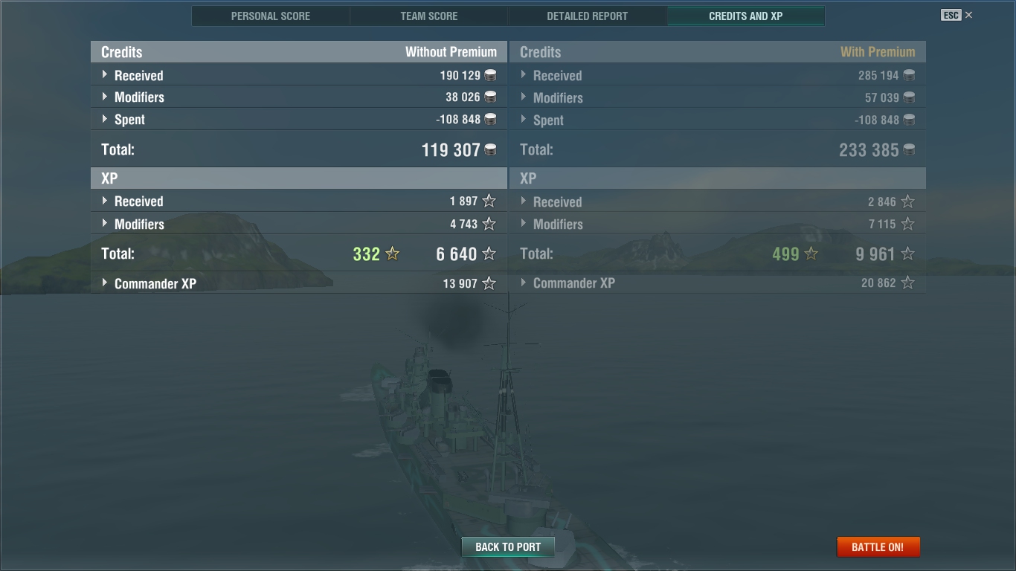Image resolution: width=1016 pixels, height=571 pixels.
Task: Click the credits coin icon beside 190 129
Action: coord(490,75)
